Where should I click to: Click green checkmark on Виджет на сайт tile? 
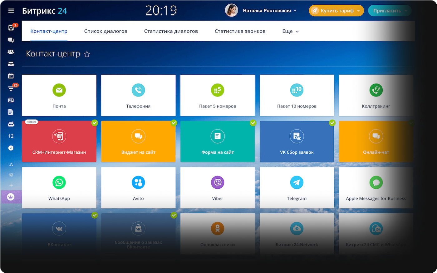[x=174, y=123]
